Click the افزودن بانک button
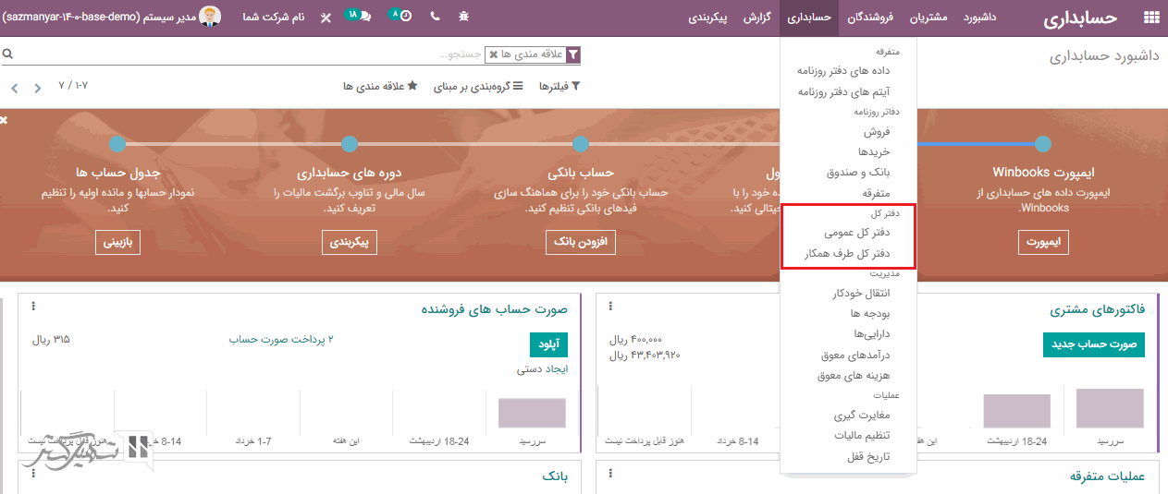 581,243
